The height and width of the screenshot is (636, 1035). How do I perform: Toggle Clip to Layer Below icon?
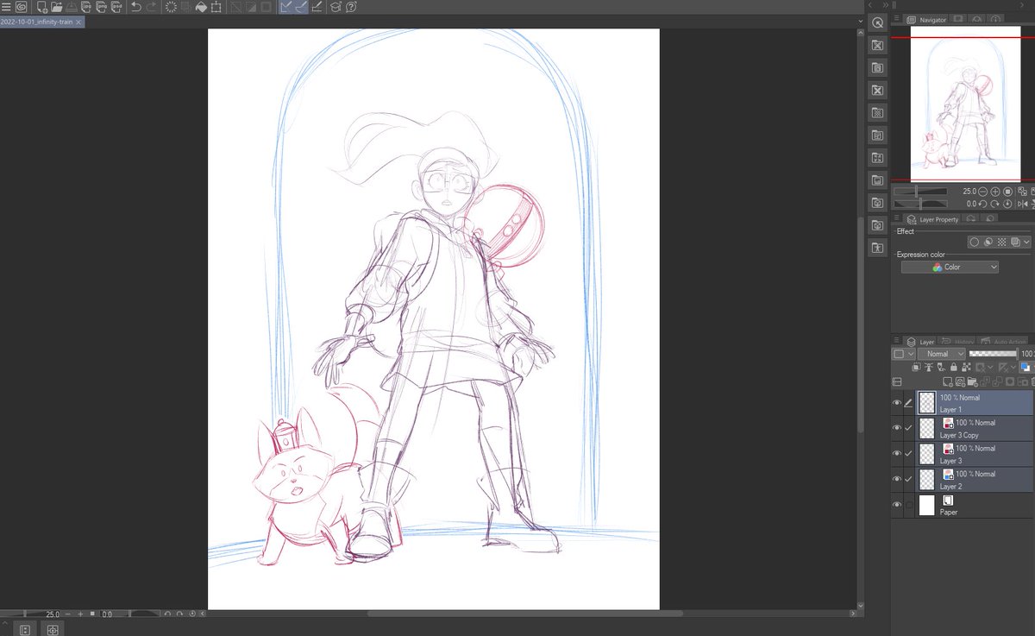(x=916, y=367)
